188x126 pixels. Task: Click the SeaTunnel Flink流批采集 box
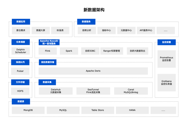93,91
